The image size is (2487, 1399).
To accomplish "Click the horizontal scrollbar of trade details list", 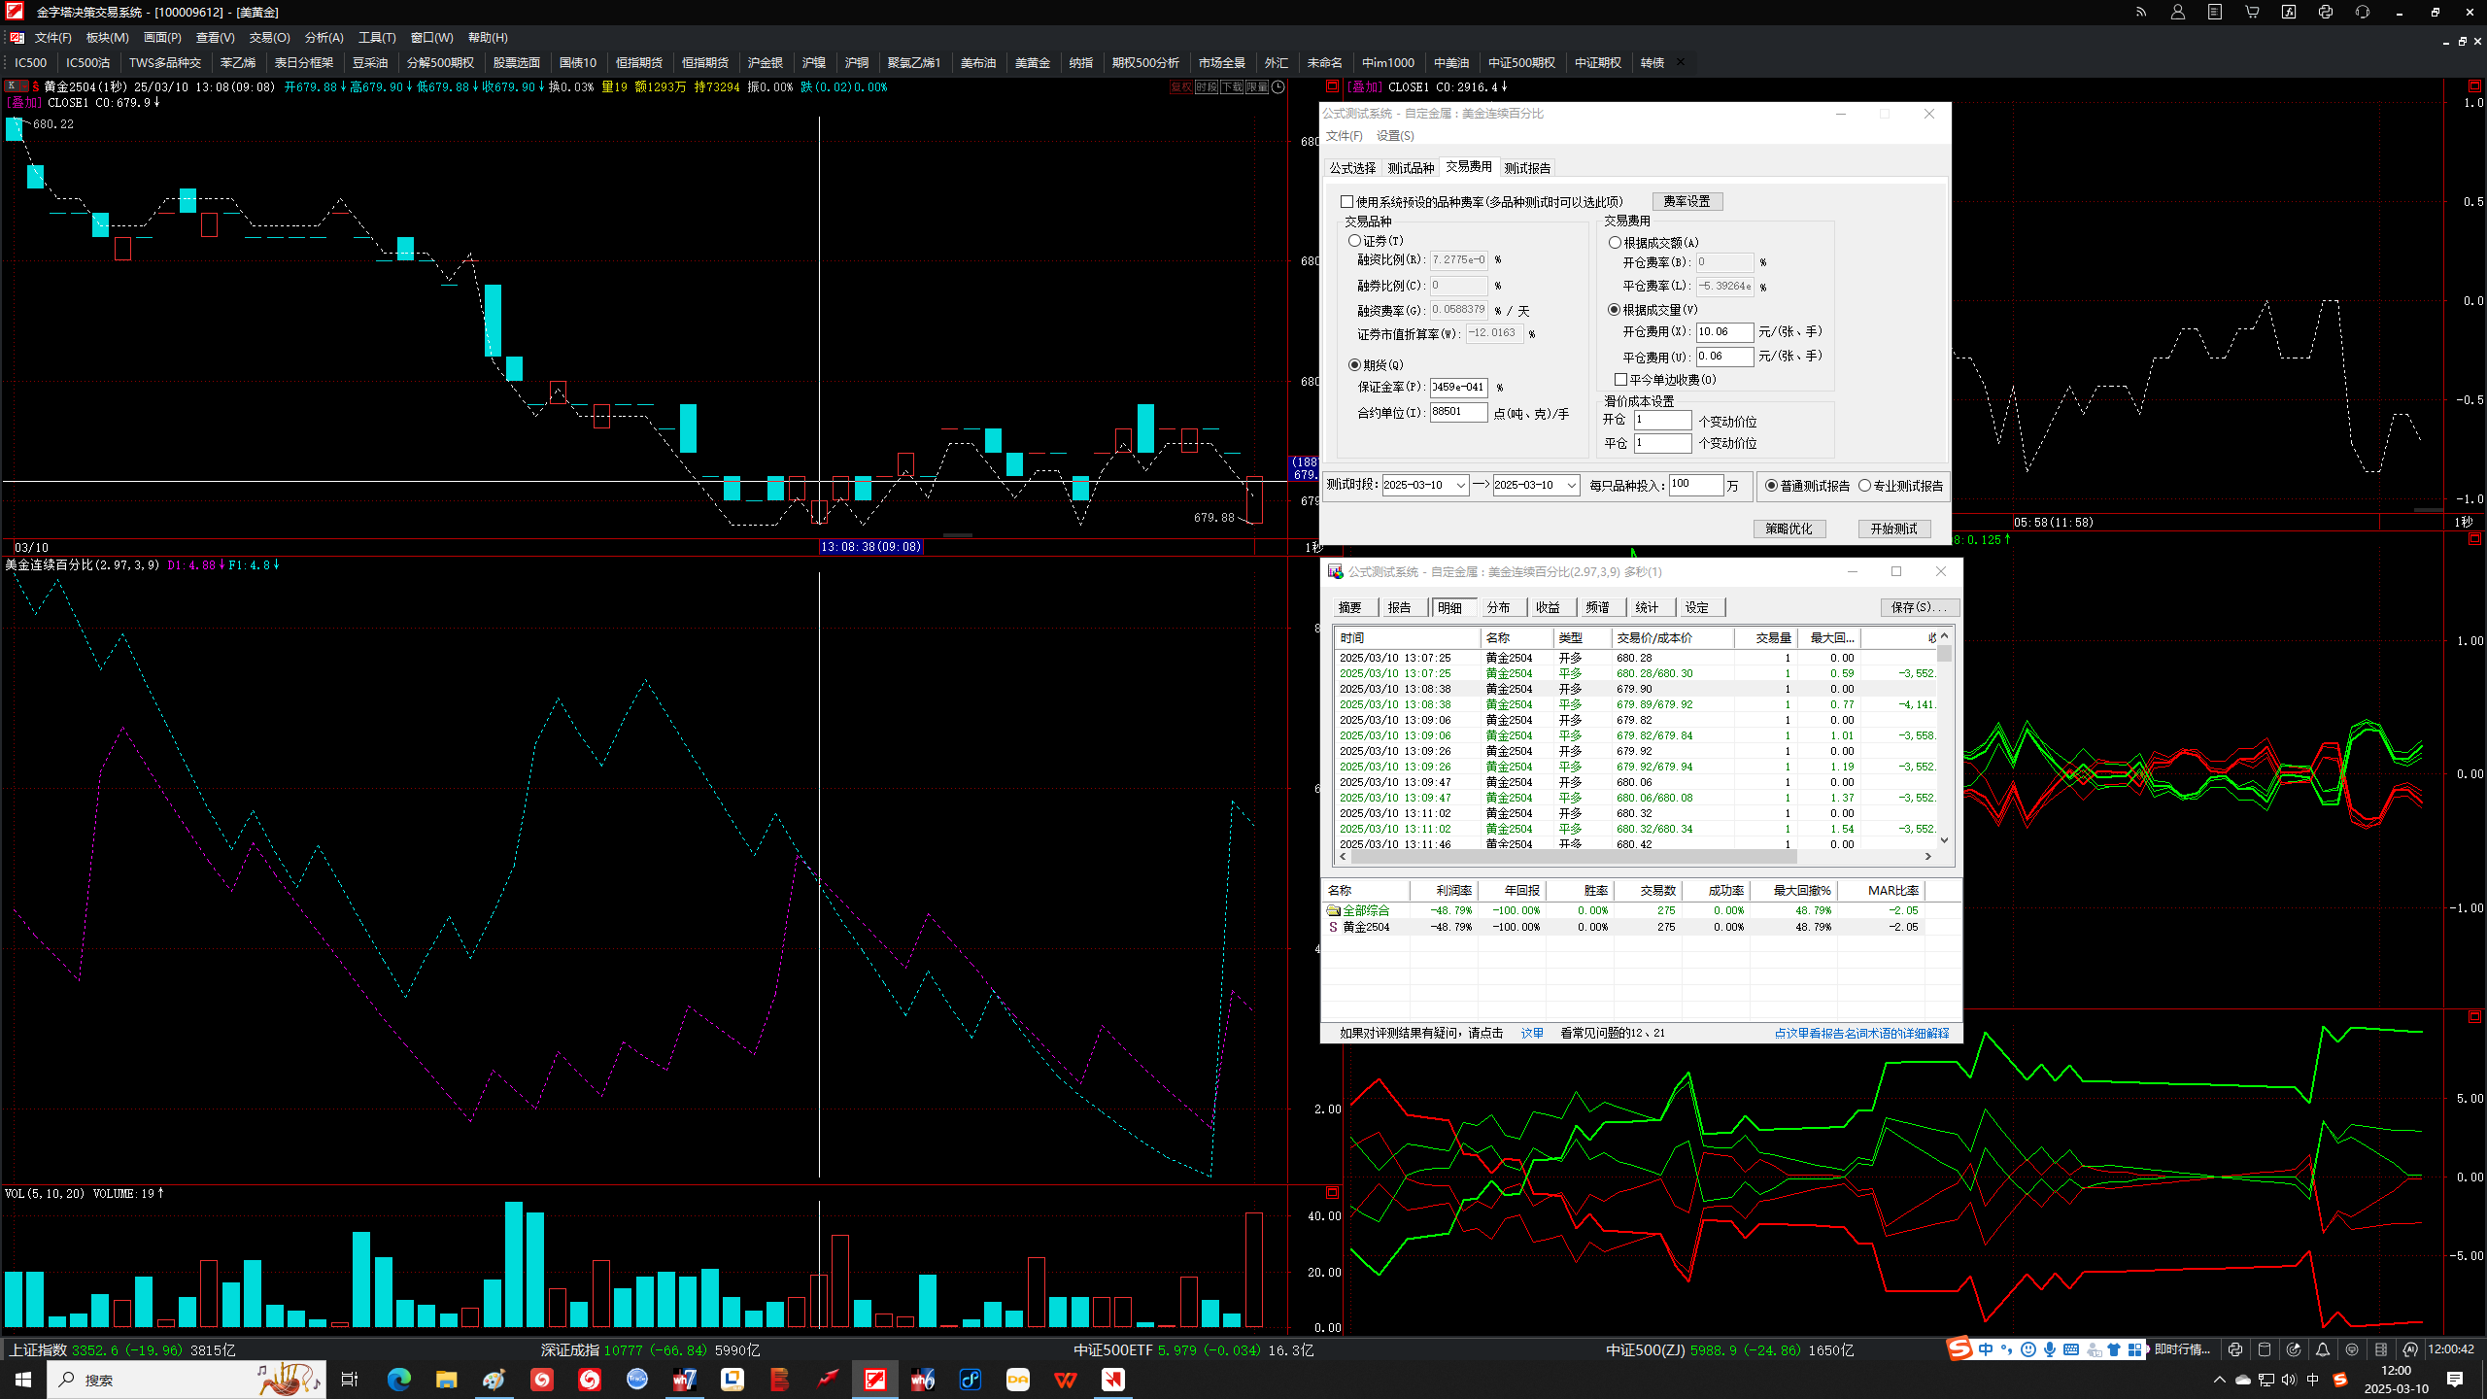I will (1636, 857).
